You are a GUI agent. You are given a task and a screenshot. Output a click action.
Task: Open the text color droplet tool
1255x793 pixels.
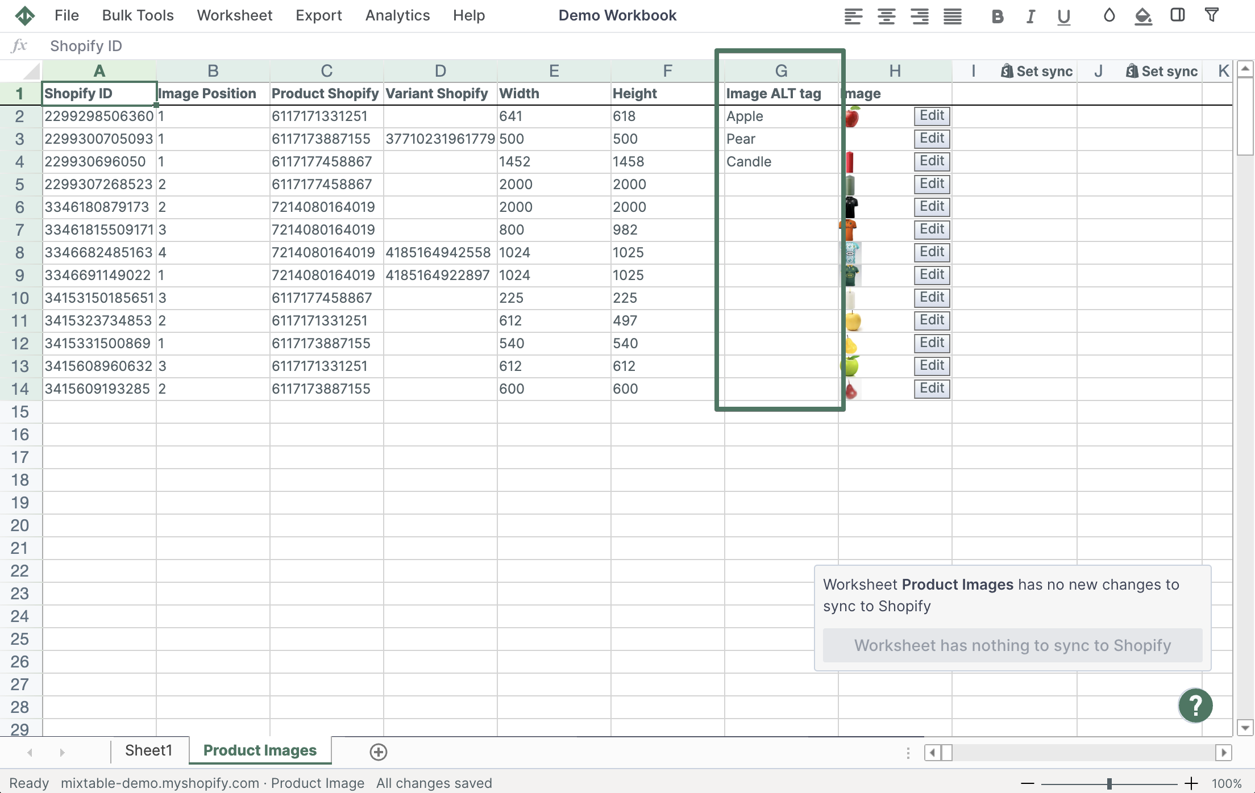[1108, 16]
